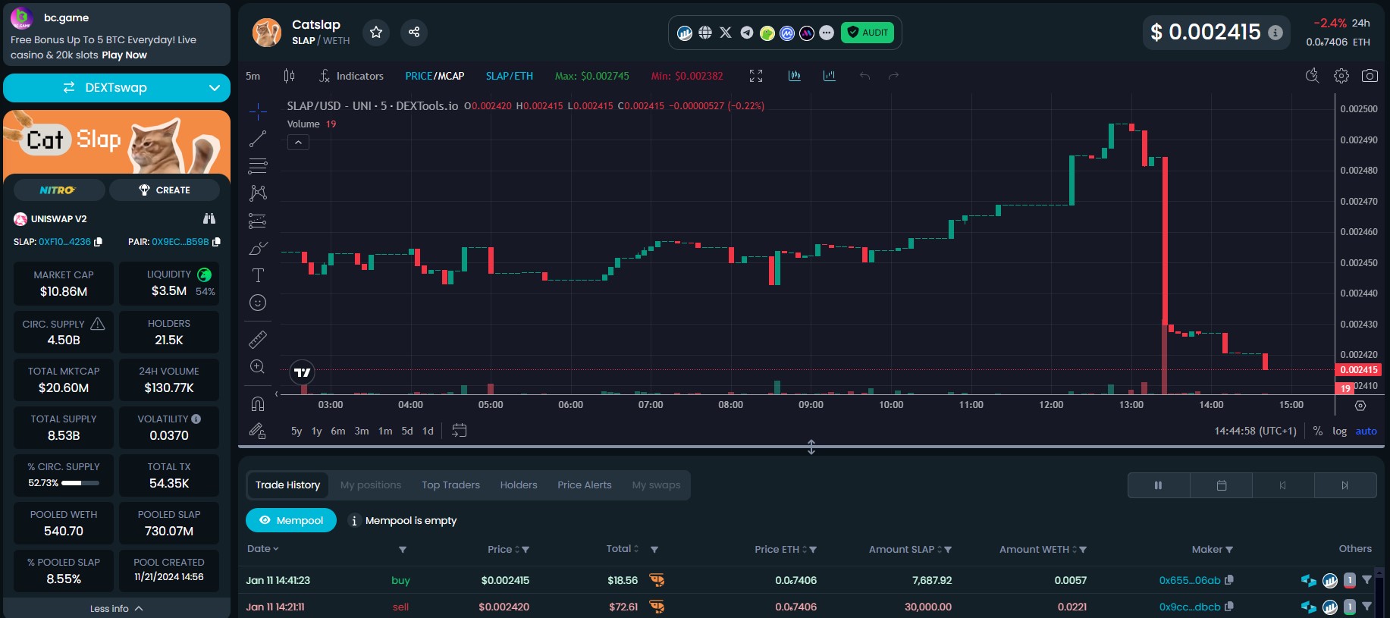Select the brush drawing tool
1390x618 pixels.
pos(258,248)
